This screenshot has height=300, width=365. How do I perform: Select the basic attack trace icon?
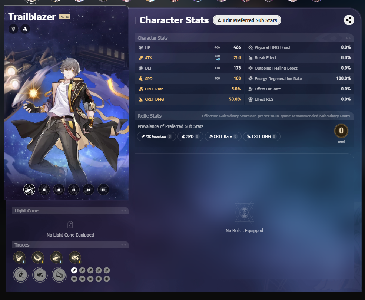click(19, 257)
